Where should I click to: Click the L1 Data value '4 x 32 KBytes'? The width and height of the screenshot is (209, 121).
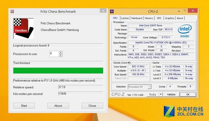click(x=173, y=66)
